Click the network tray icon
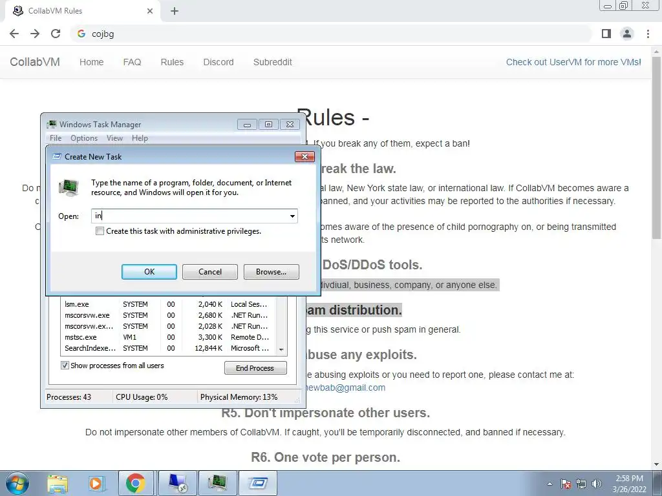The width and height of the screenshot is (662, 496). point(581,484)
